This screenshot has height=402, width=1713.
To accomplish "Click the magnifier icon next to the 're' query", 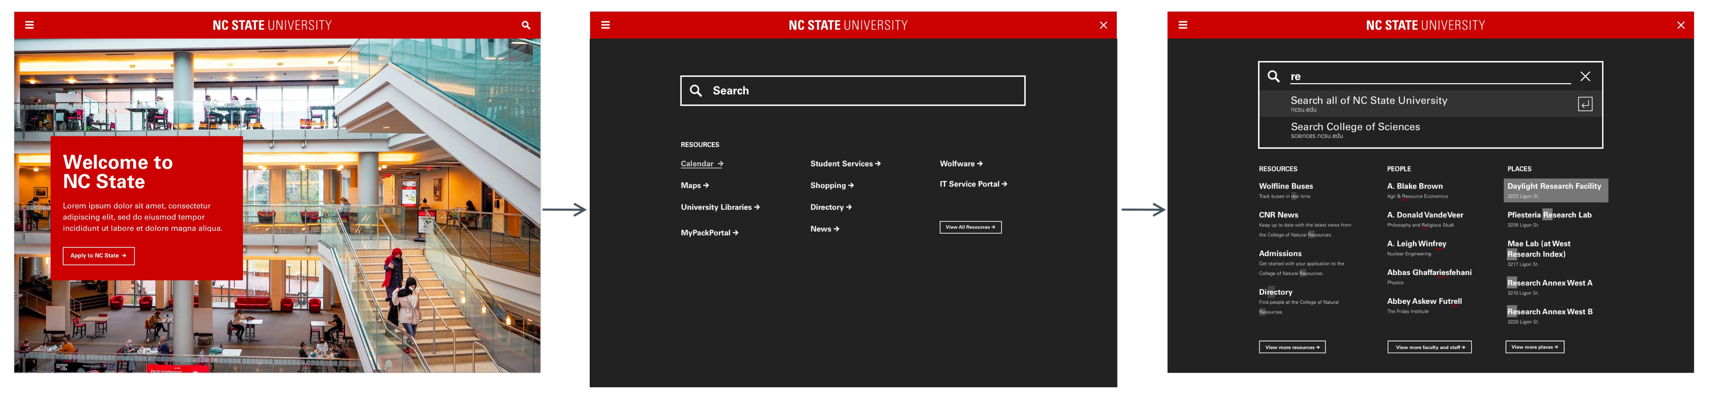I will click(x=1273, y=76).
